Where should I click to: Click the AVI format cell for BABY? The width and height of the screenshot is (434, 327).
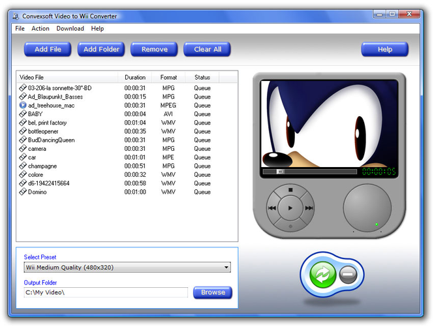click(168, 114)
